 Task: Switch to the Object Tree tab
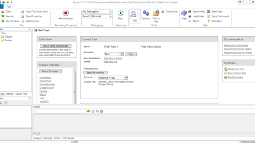coord(21,94)
